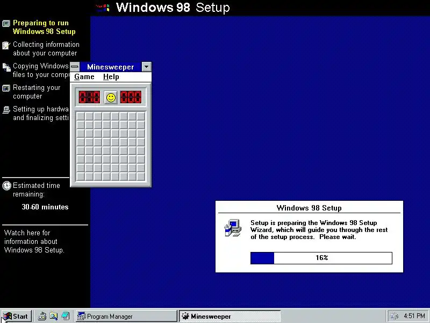Uncover the top-left Minesweeper tile
The width and height of the screenshot is (430, 323).
tap(80, 116)
